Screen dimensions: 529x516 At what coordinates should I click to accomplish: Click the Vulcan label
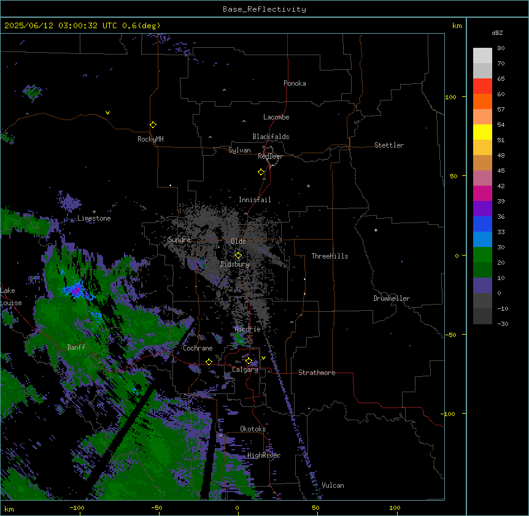[333, 485]
